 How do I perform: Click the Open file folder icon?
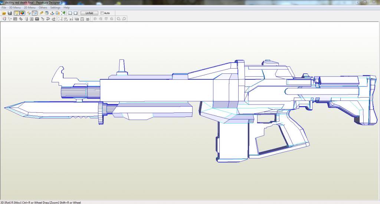click(4, 13)
